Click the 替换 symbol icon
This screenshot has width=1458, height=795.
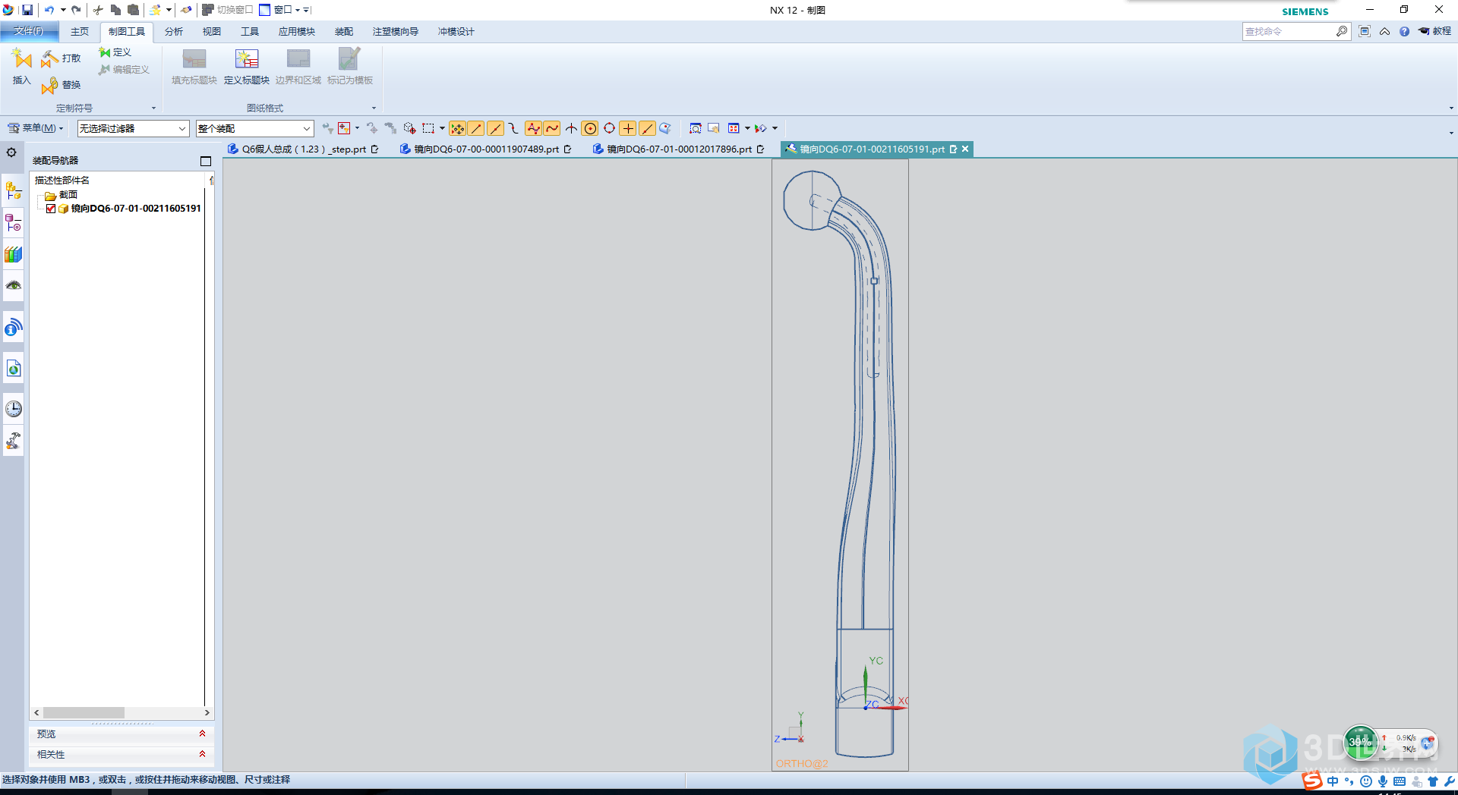[49, 85]
